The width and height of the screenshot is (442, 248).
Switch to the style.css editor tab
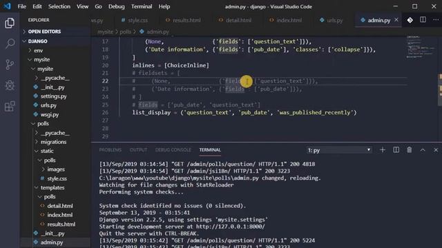pos(135,20)
